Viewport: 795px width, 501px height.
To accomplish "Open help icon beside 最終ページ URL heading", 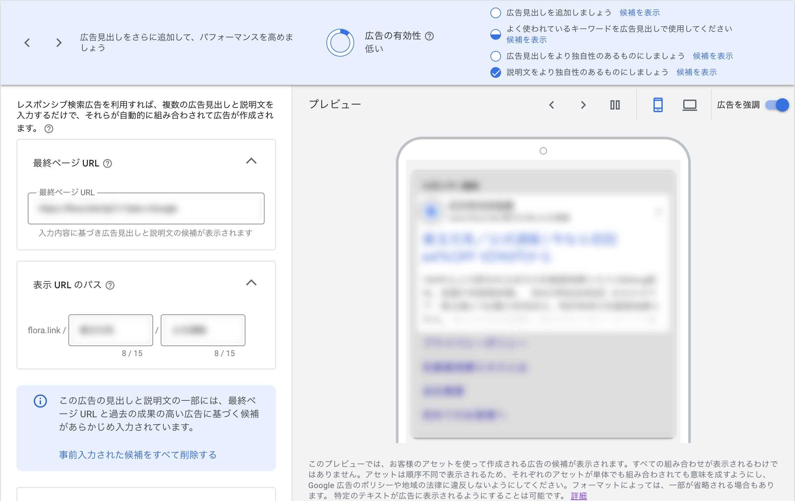I will [107, 163].
